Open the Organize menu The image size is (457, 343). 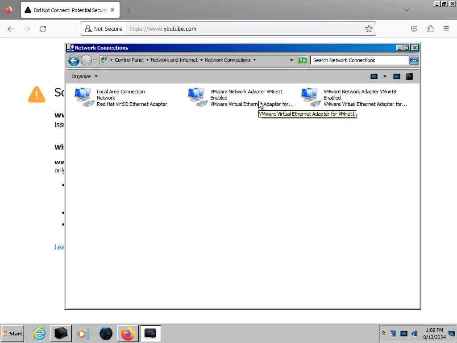[x=84, y=76]
